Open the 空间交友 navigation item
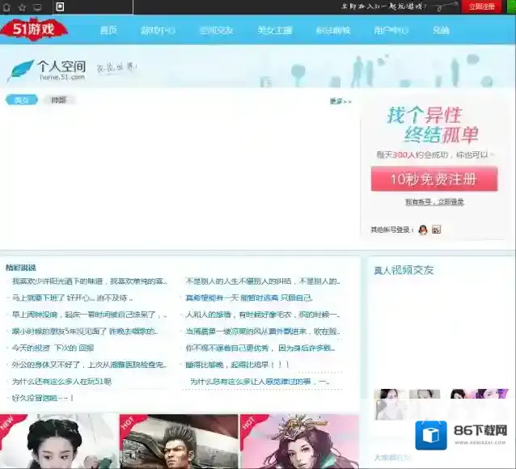Screen dimensions: 516x469 coord(216,30)
